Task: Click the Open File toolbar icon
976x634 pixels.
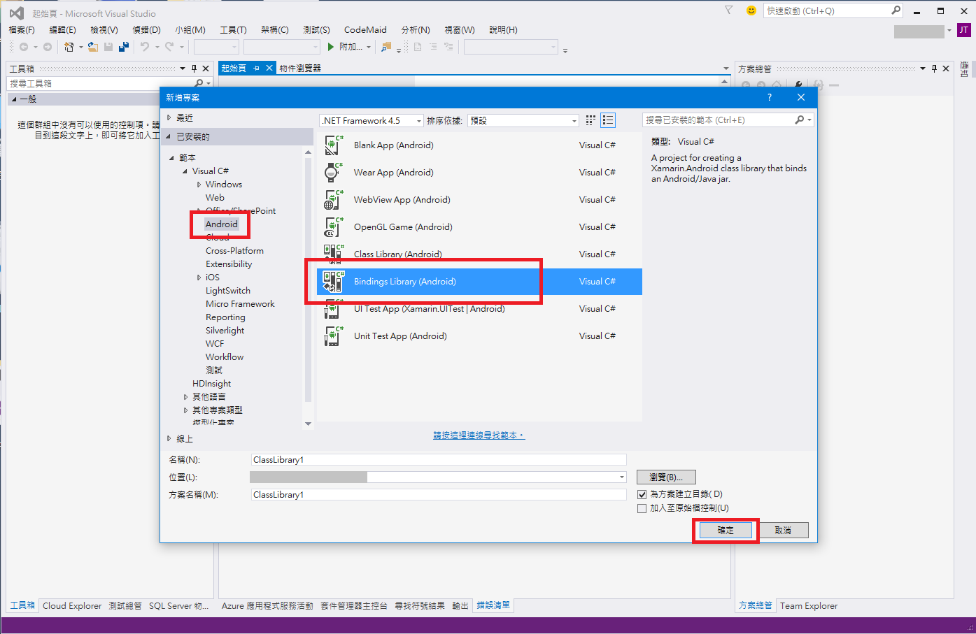Action: click(x=92, y=47)
